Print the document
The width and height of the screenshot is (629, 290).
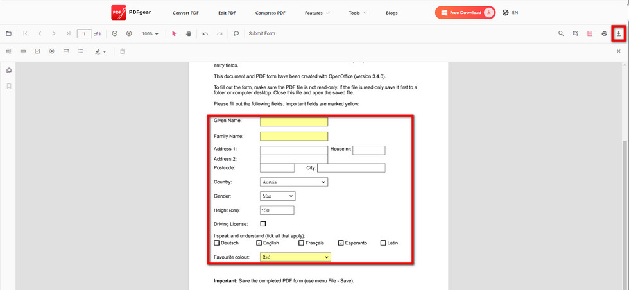[x=604, y=34]
